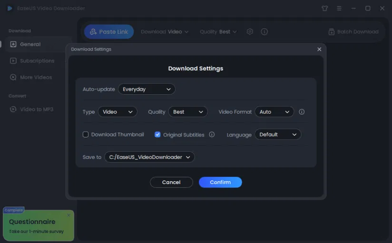This screenshot has height=243, width=392.
Task: Uncheck the Original Subtitles checkbox
Action: [157, 135]
